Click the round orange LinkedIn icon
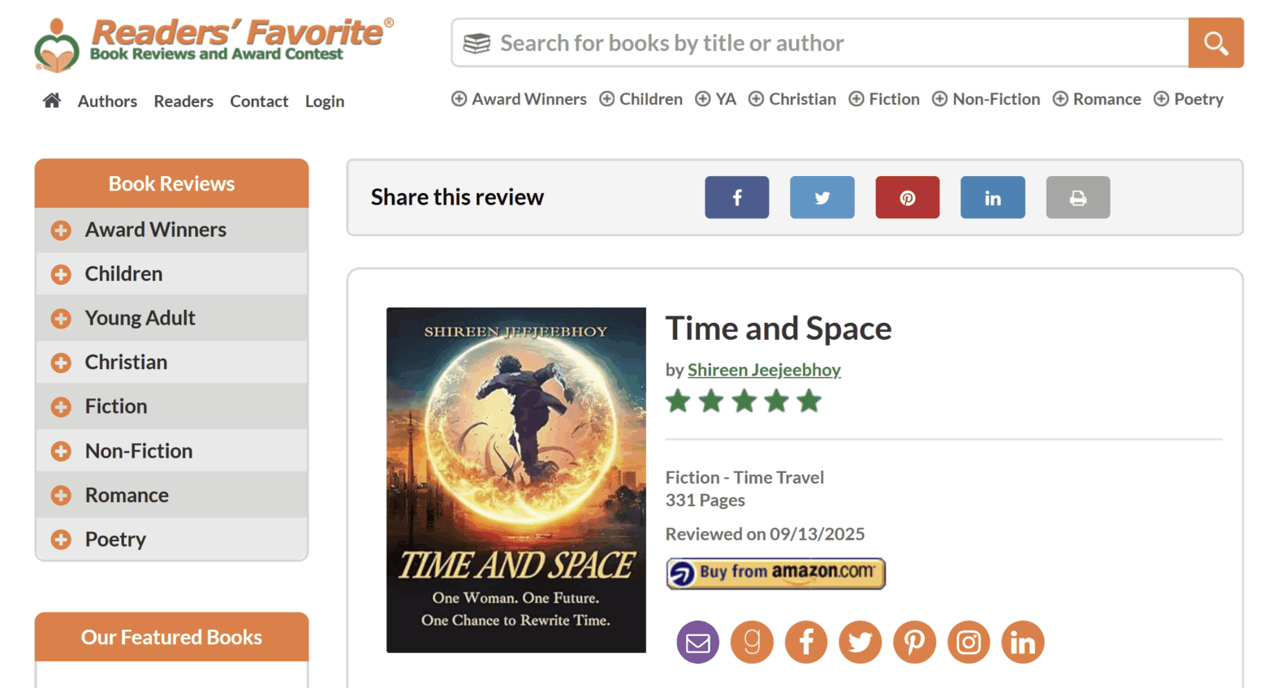 pyautogui.click(x=1023, y=643)
